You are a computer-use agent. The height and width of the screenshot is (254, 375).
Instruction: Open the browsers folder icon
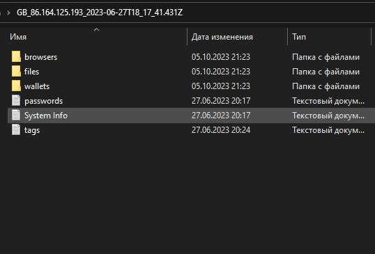click(x=16, y=57)
